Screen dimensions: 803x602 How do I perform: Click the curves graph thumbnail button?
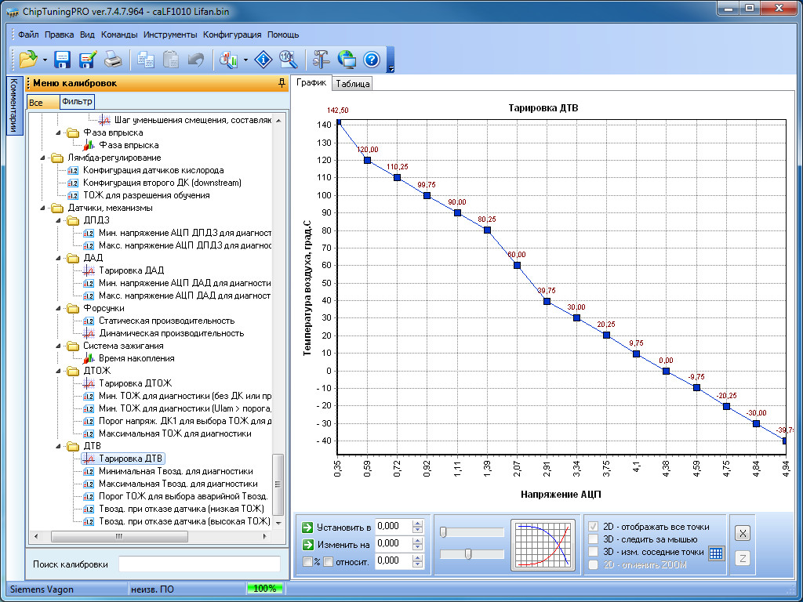543,544
